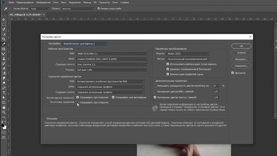Toggle Quick Mask mode icon
The height and width of the screenshot is (156, 277).
tap(4, 133)
